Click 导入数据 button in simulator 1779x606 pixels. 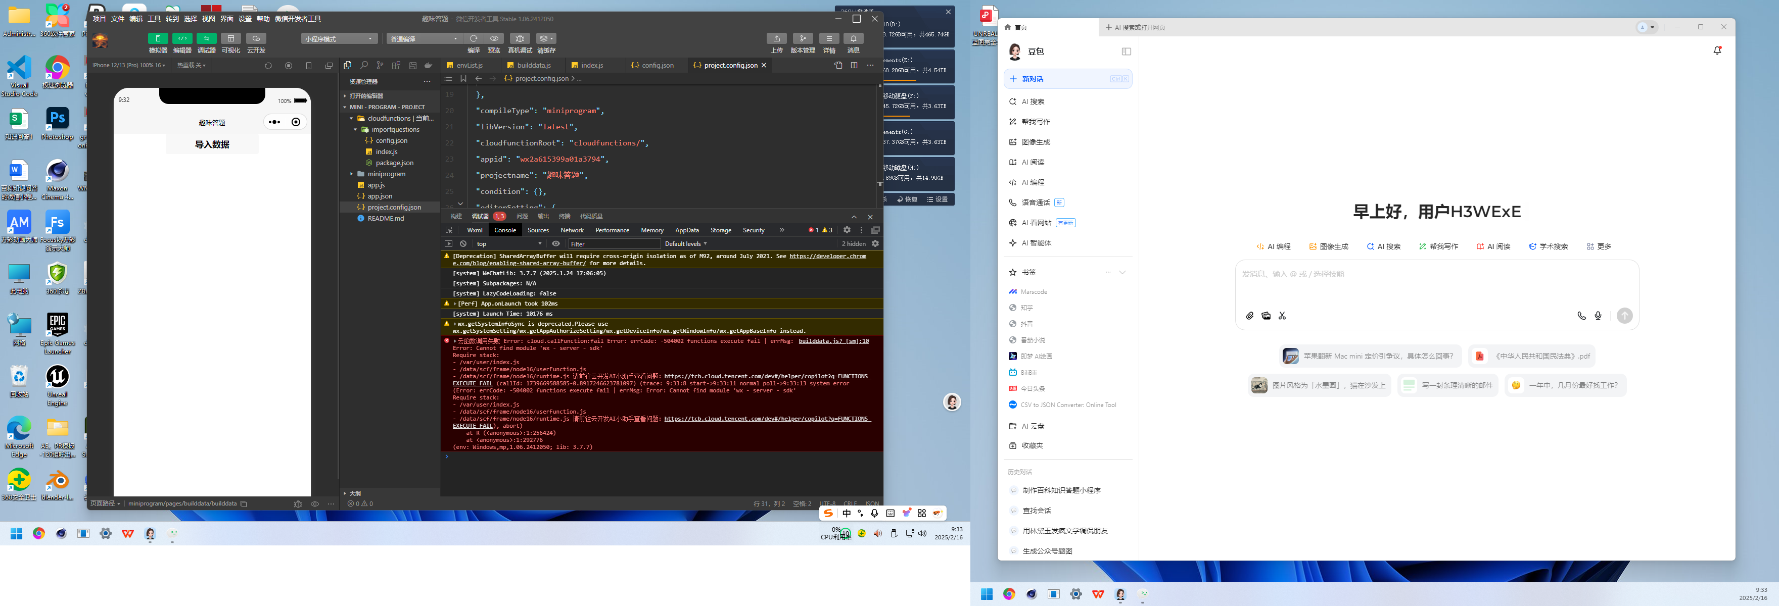212,144
